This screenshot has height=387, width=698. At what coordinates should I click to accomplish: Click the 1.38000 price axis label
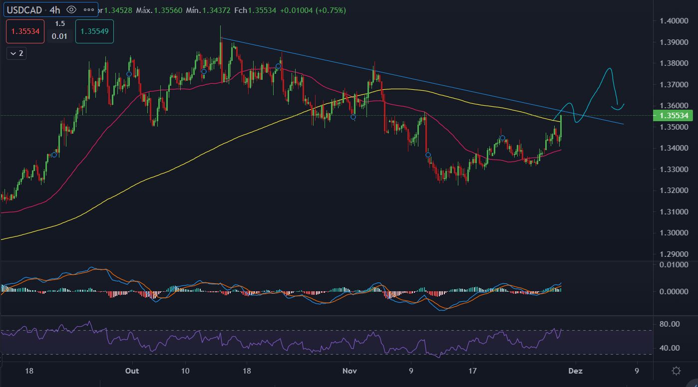(x=674, y=63)
